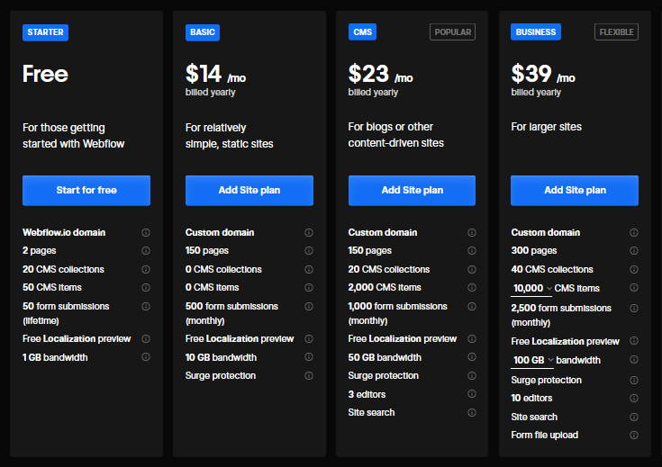Click the STARTER plan badge
The height and width of the screenshot is (467, 662).
point(45,32)
